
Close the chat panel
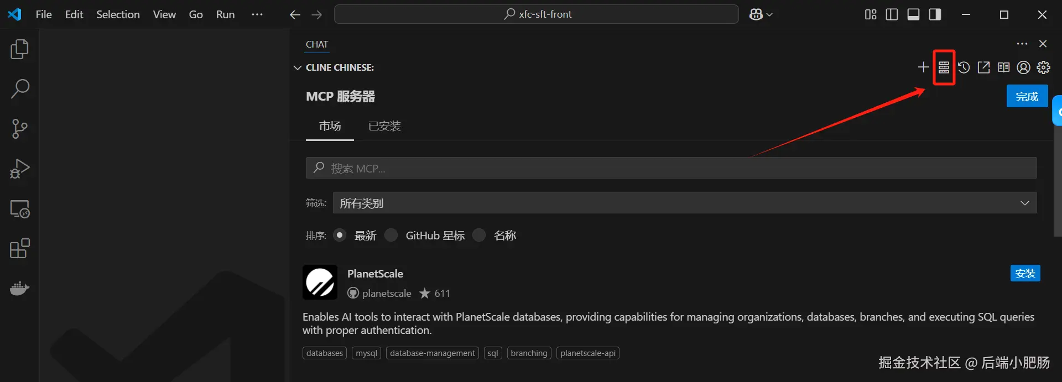[1043, 44]
